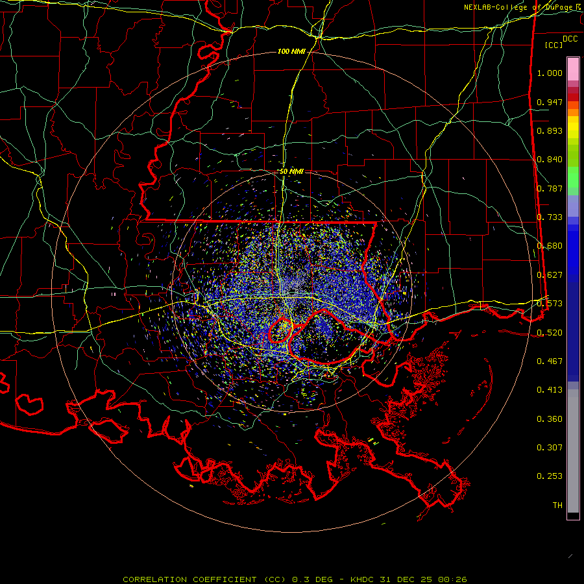Click the KHDC station identifier
The height and width of the screenshot is (584, 584).
(x=362, y=579)
